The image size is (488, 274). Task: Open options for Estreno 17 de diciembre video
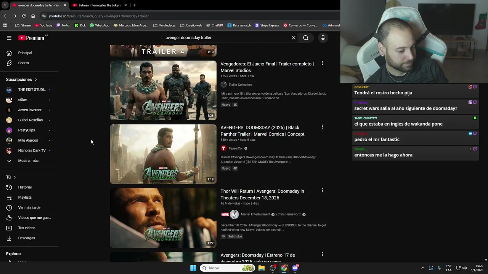[322, 254]
